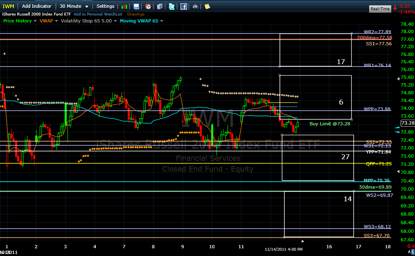415x256 pixels.
Task: Select the YPP=71.84 pivot label
Action: [379, 152]
